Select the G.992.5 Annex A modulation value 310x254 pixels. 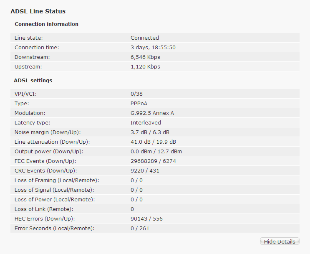pos(152,113)
